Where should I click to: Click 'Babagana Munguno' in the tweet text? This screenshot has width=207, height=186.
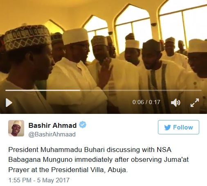pyautogui.click(x=40, y=159)
